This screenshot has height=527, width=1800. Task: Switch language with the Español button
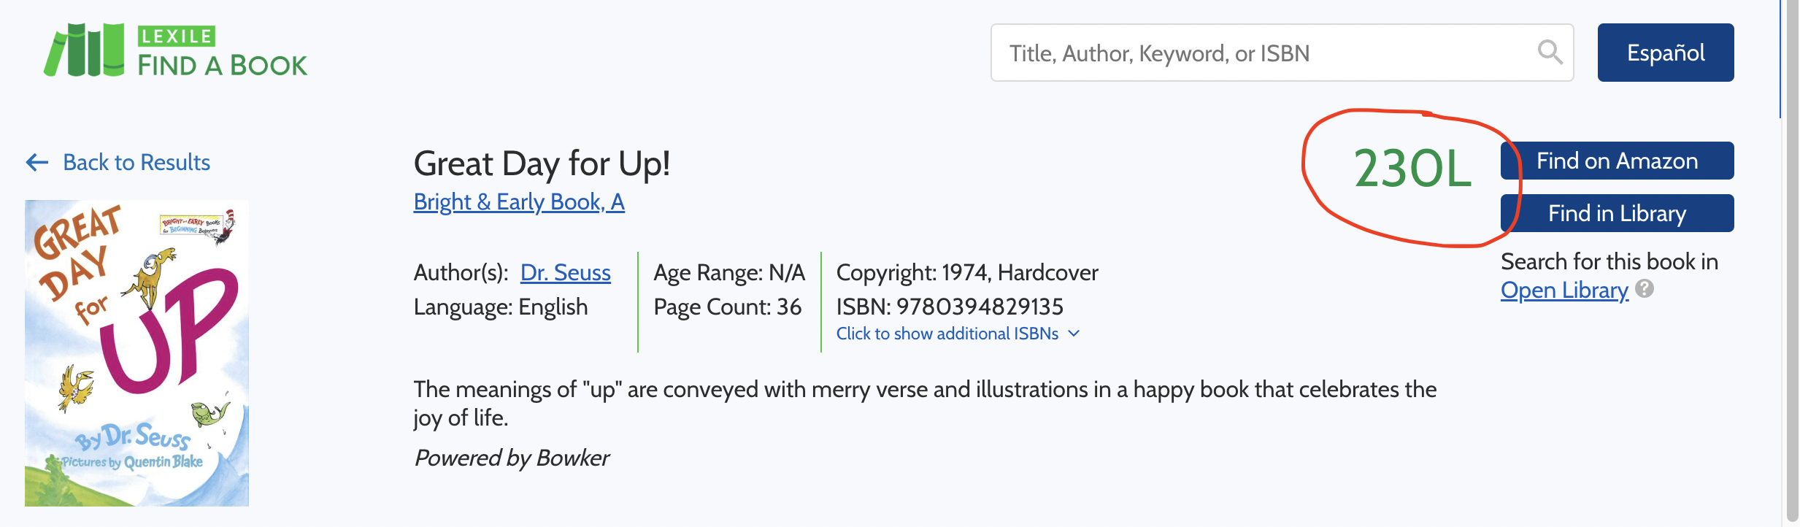(x=1665, y=53)
